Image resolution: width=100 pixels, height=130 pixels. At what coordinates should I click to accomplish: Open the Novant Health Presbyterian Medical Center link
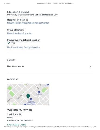[x=28, y=23]
